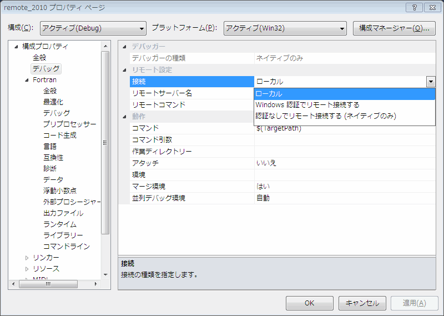Open the プラットフォーム Active(Win32) dropdown
Viewport: 444px width, 316px height.
pos(285,28)
